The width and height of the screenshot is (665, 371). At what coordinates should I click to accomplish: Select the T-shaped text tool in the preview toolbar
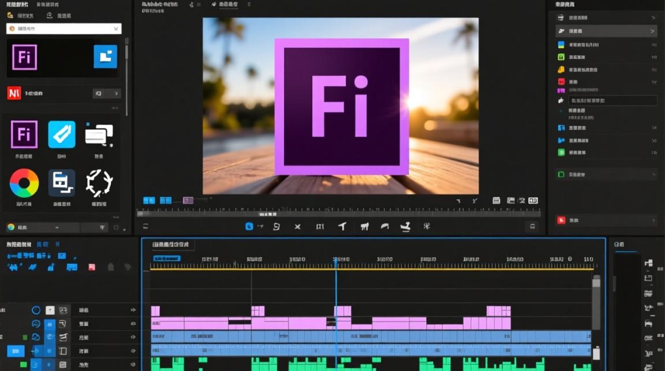[342, 227]
